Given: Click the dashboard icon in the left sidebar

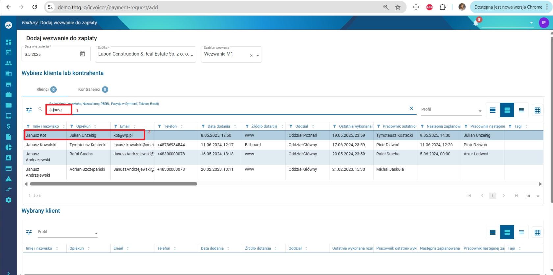Looking at the screenshot, I should [9, 42].
